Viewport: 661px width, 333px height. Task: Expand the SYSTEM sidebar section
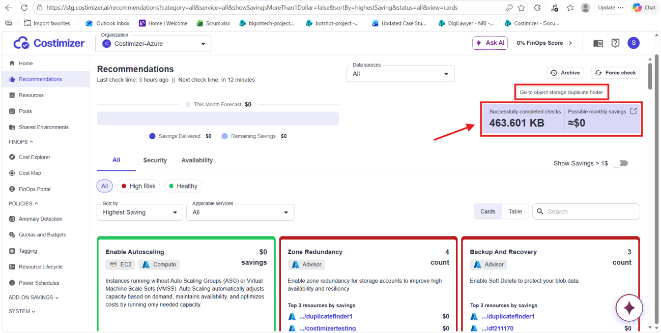(x=22, y=311)
